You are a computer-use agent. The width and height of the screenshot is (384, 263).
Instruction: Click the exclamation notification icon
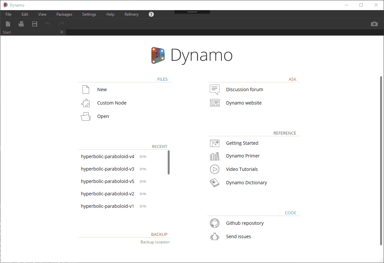151,14
